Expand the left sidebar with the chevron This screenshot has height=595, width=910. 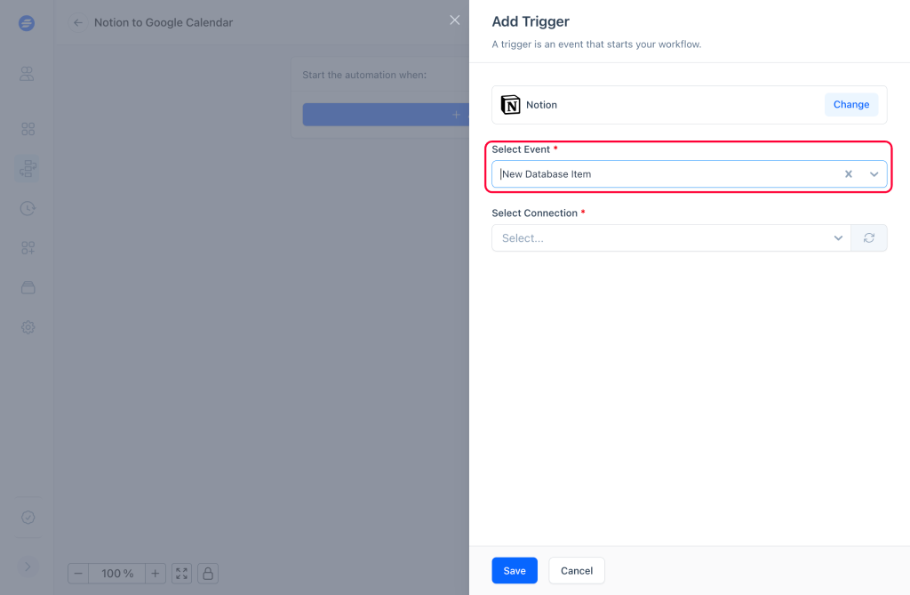[x=28, y=567]
